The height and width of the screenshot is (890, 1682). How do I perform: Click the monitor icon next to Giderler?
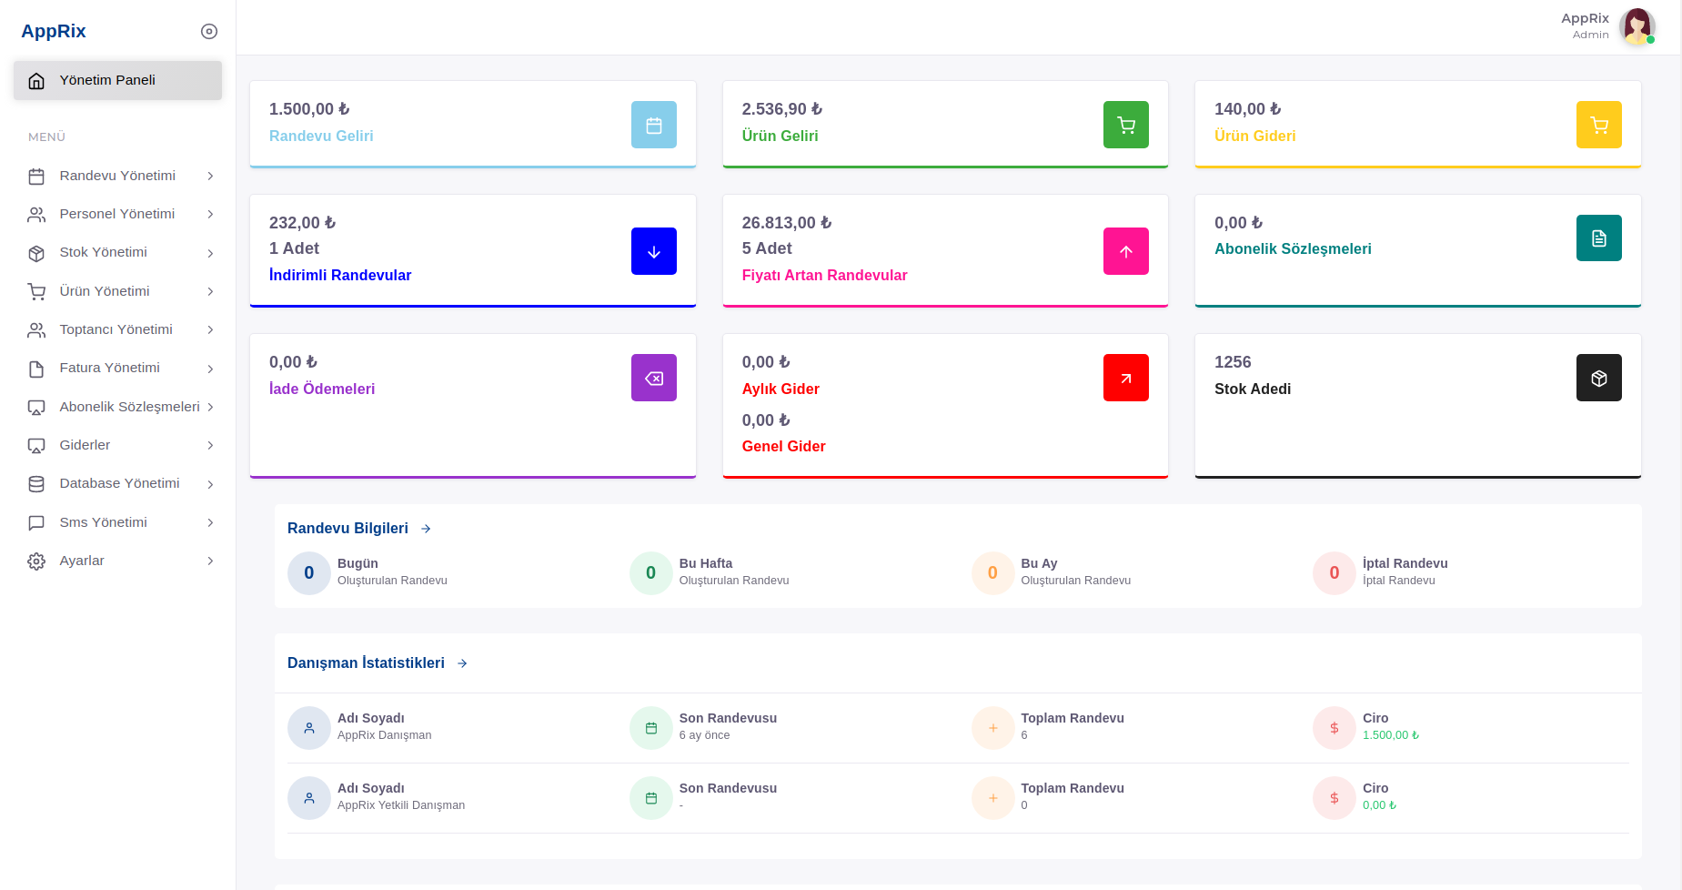click(x=36, y=446)
